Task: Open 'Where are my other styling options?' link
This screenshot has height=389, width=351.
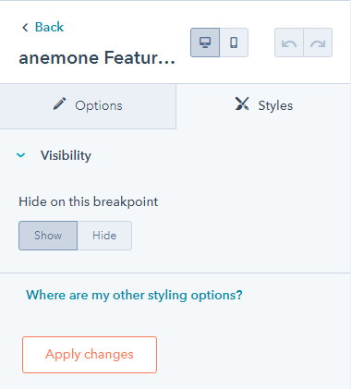Action: (x=134, y=295)
